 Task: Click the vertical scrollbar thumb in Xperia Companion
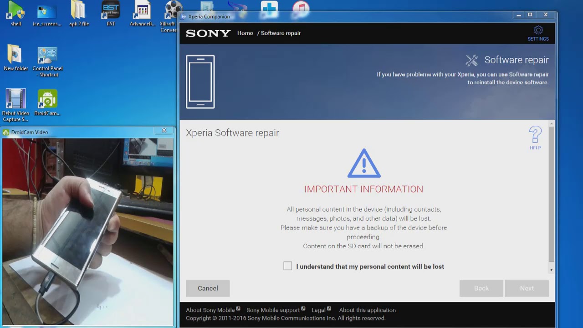pyautogui.click(x=552, y=195)
